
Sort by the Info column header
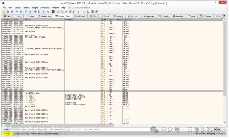pyautogui.click(x=44, y=20)
